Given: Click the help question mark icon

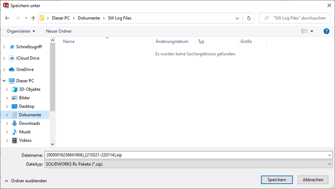Looking at the screenshot, I should 326,31.
